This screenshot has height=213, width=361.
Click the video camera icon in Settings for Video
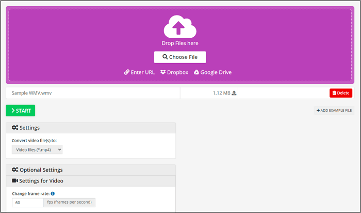pos(15,180)
